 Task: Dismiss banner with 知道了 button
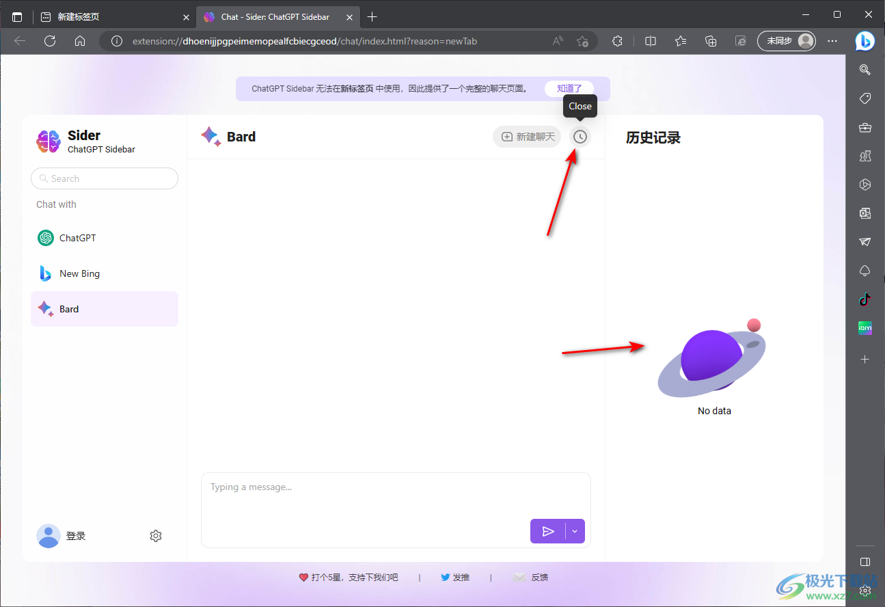[x=569, y=88]
